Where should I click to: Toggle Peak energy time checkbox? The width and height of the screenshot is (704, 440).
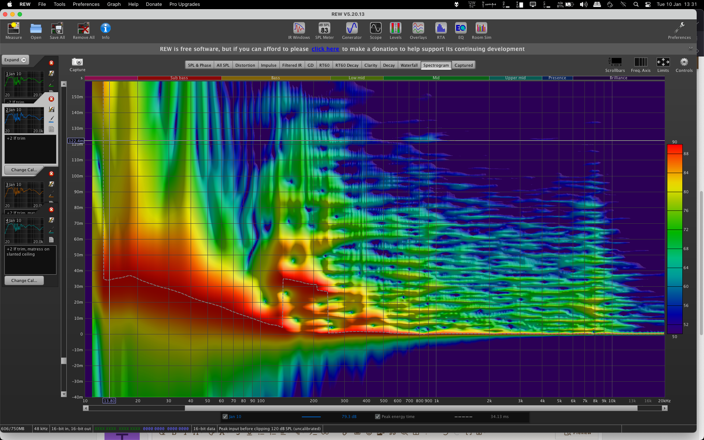(x=378, y=417)
